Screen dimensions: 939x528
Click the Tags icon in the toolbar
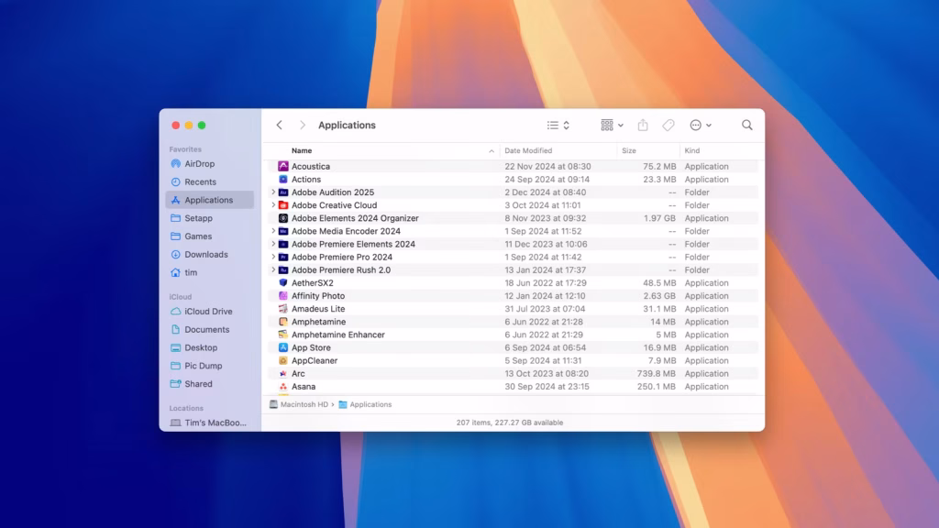[x=668, y=125]
